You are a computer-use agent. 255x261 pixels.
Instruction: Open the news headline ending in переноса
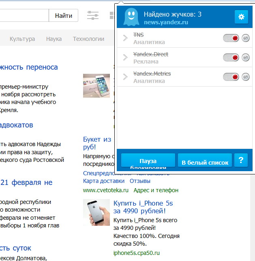(x=29, y=67)
